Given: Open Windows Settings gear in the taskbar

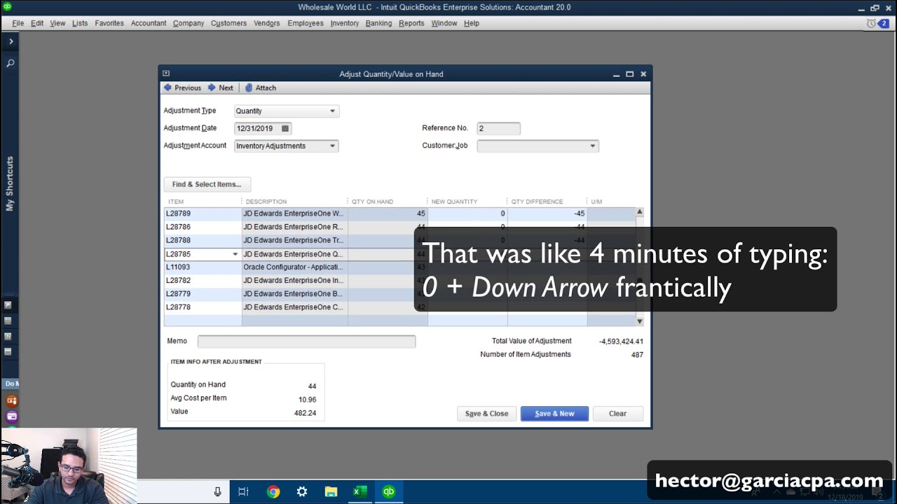Looking at the screenshot, I should click(302, 491).
